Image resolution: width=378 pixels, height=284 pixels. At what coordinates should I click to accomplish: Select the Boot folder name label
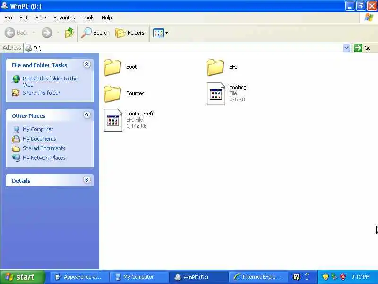131,67
